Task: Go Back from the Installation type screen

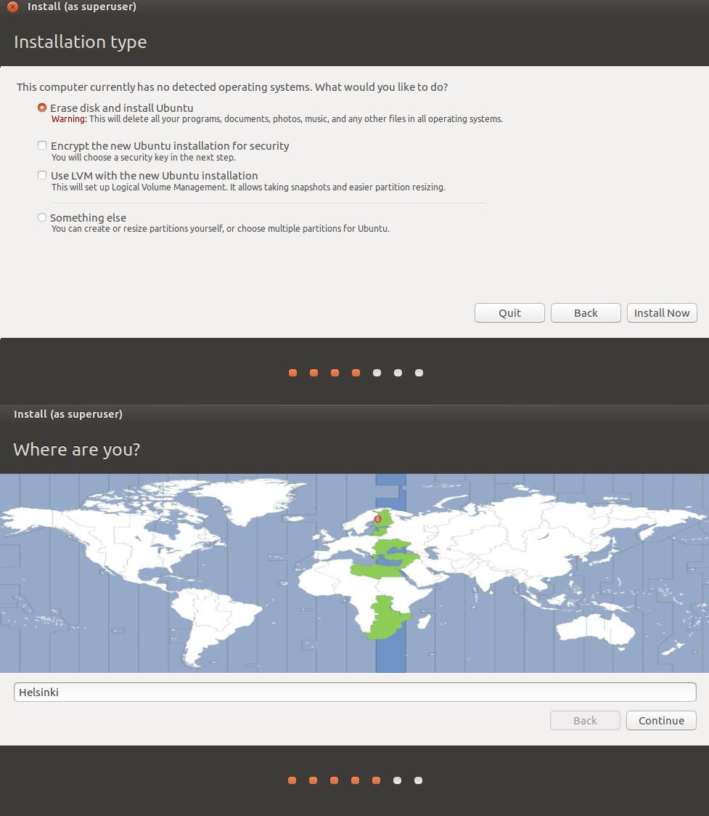Action: click(x=586, y=312)
